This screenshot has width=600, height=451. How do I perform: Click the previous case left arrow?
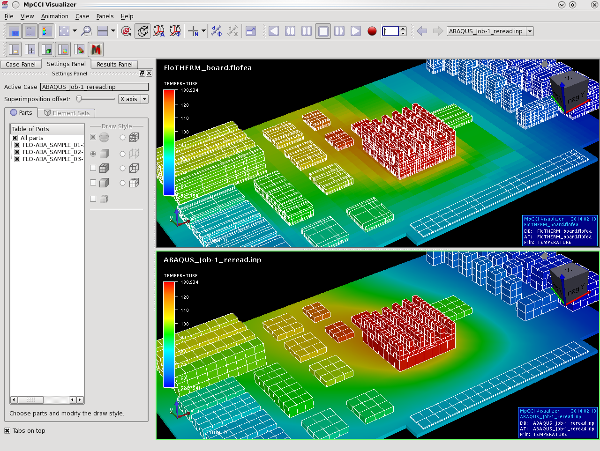click(x=422, y=31)
